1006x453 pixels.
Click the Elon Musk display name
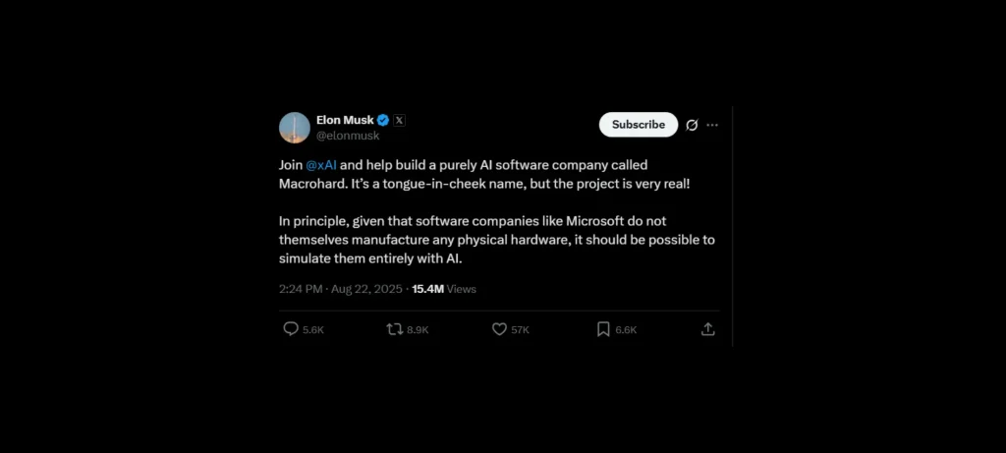(345, 120)
